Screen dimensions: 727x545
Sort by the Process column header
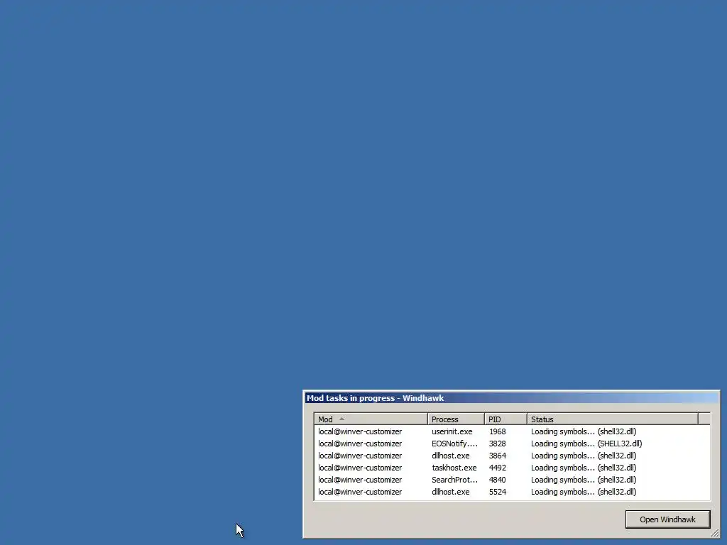tap(456, 419)
